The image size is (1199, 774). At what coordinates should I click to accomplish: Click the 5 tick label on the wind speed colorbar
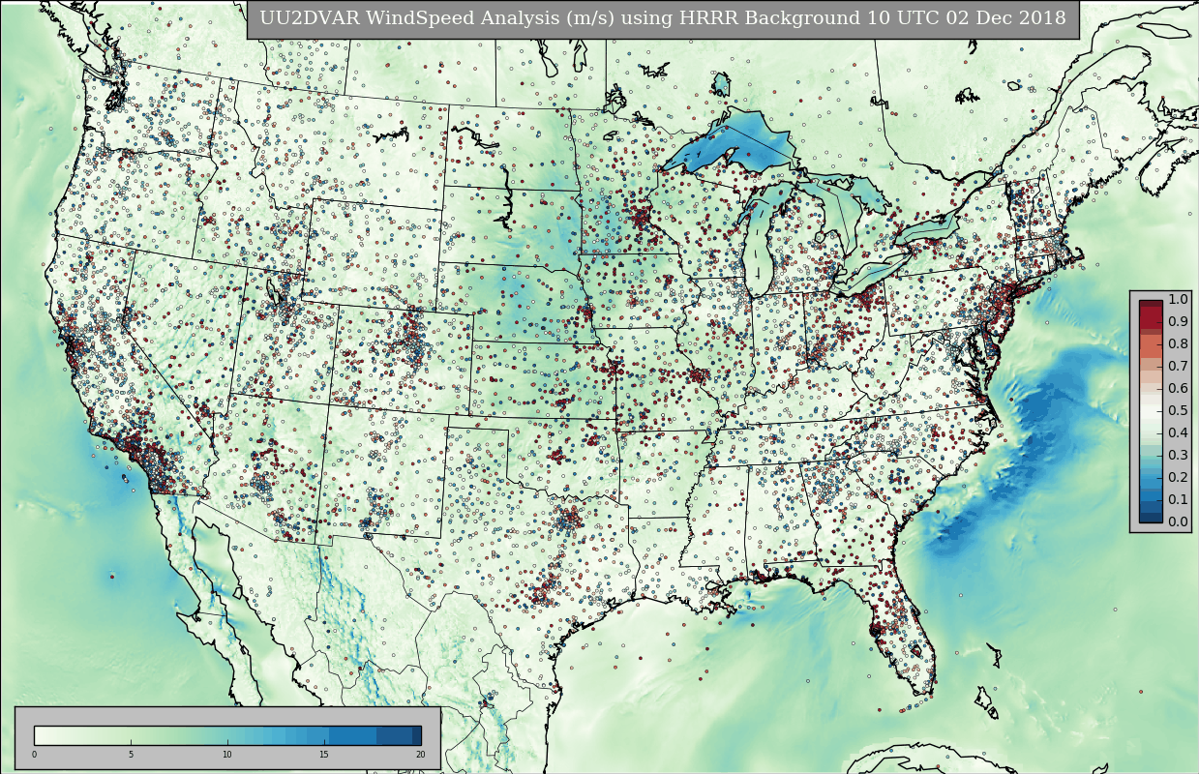[x=131, y=755]
